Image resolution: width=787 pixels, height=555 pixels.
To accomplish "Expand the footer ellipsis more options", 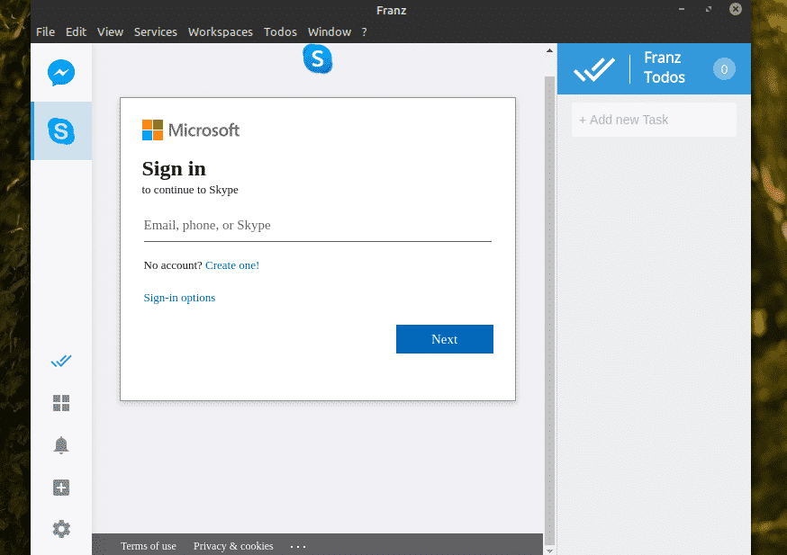I will pyautogui.click(x=299, y=546).
